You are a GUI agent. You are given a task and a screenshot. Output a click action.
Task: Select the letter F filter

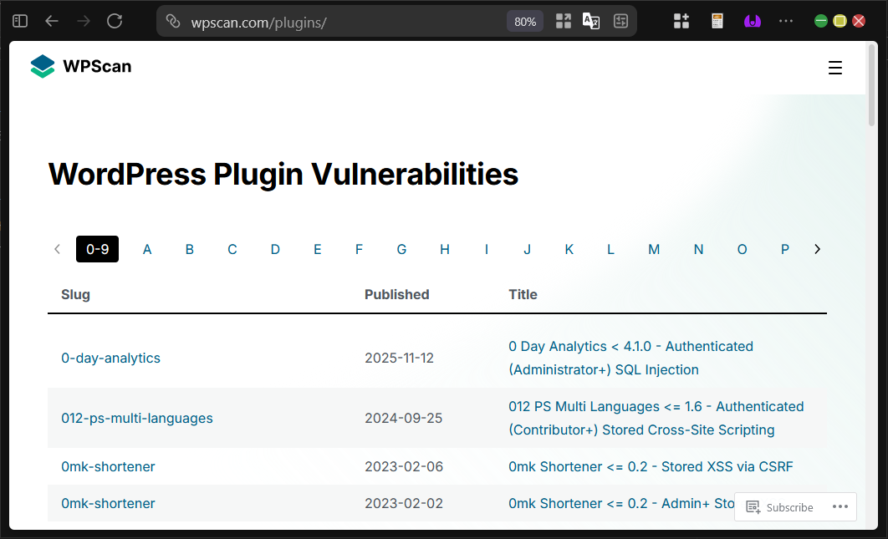pyautogui.click(x=359, y=249)
